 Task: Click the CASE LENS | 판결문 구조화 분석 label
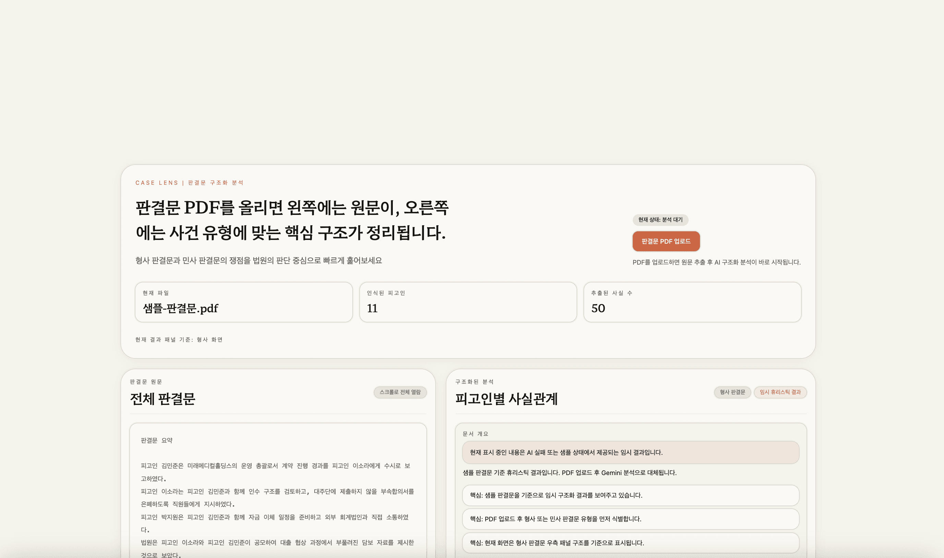[x=190, y=183]
